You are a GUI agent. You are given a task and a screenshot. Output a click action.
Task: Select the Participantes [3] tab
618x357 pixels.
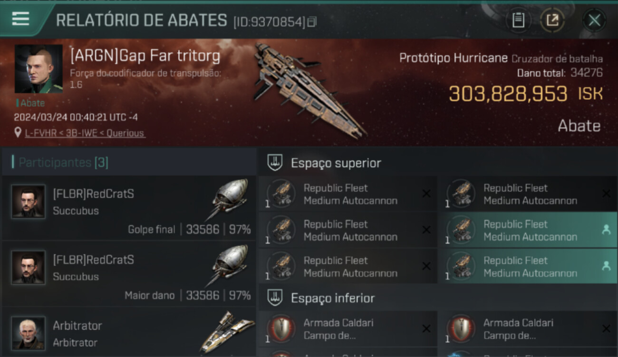point(60,162)
